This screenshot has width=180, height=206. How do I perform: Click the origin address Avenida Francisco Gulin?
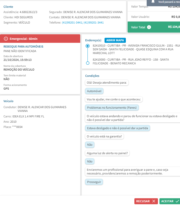pos(136,49)
